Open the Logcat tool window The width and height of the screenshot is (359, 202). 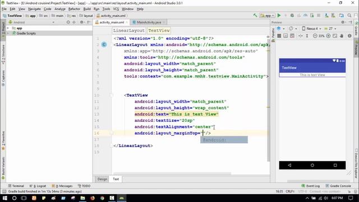38,186
